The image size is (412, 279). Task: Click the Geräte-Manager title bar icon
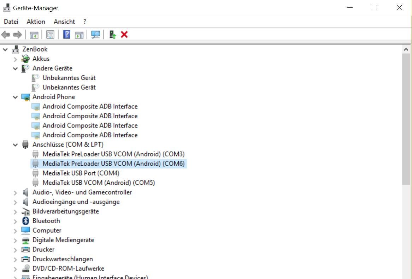point(7,8)
